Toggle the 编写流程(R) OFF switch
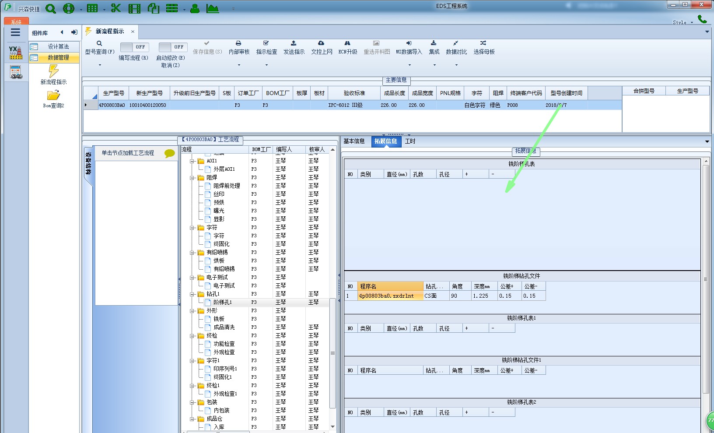 coord(134,47)
